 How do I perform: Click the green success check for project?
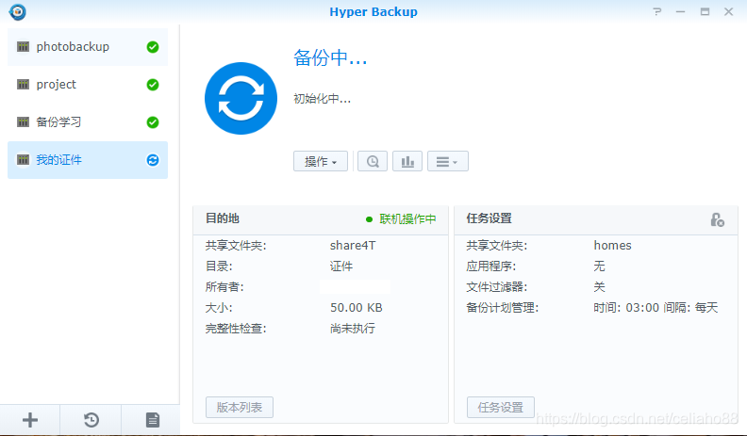(x=153, y=85)
